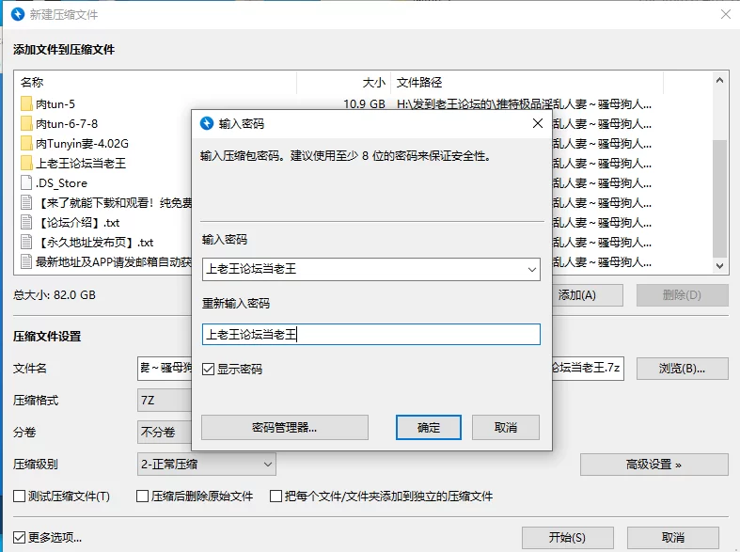Click the file list scrollbar thumb

tap(719, 198)
